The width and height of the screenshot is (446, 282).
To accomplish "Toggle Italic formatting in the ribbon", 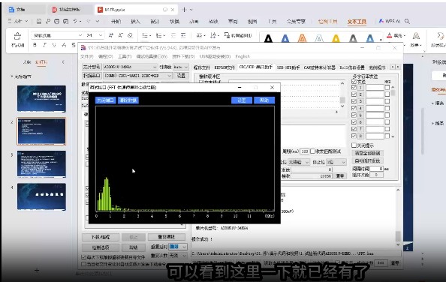I will (x=44, y=44).
